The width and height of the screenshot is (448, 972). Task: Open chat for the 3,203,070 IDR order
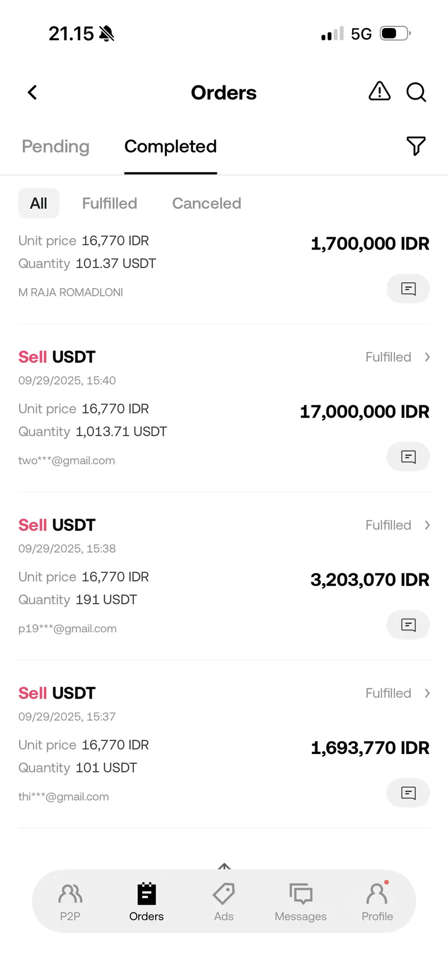click(x=408, y=625)
